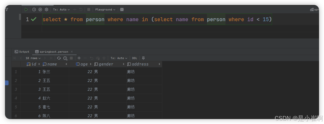Viewport: 324px width, 124px height.
Task: Open query history clock icon in editor toolbar
Action: pos(34,9)
